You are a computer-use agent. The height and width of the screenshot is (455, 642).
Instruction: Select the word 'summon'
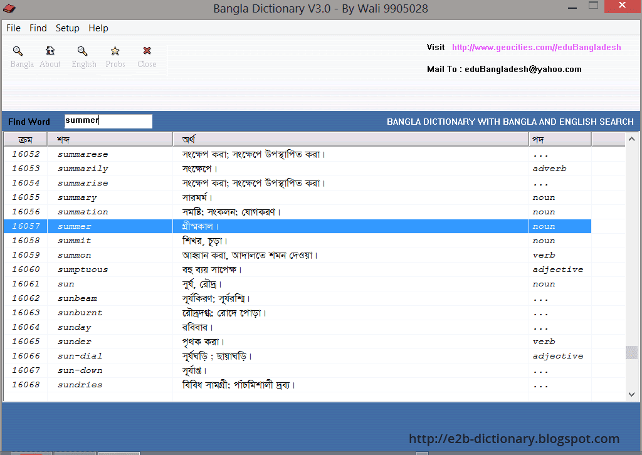click(x=75, y=255)
